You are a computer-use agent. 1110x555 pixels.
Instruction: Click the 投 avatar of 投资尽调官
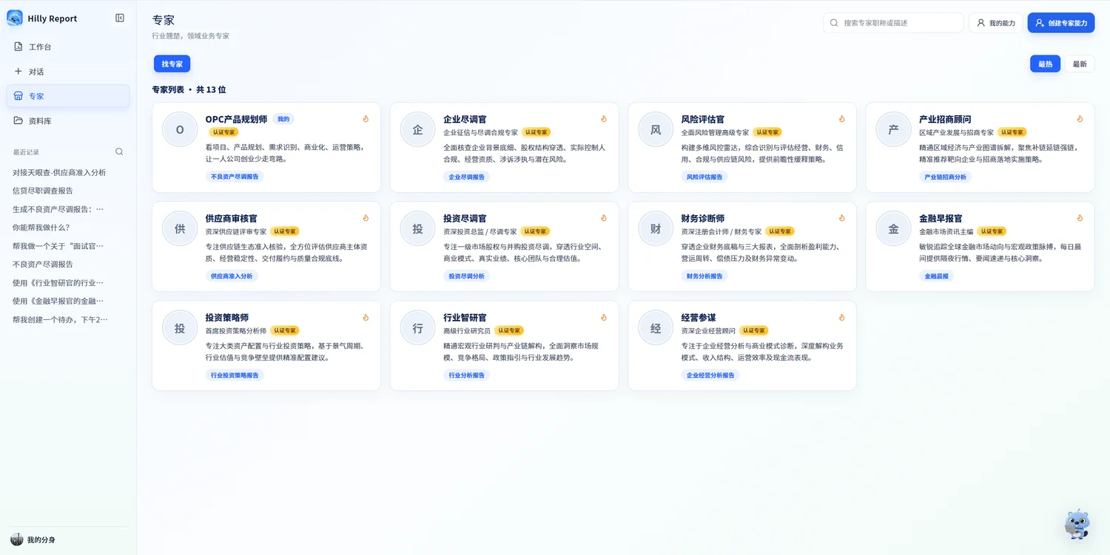tap(417, 229)
